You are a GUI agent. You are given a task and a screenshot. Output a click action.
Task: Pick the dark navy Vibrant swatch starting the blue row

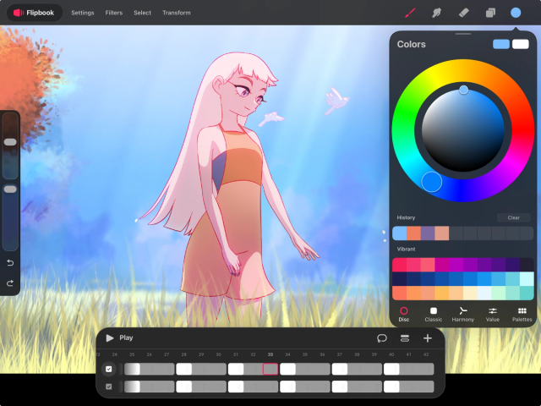tap(400, 279)
